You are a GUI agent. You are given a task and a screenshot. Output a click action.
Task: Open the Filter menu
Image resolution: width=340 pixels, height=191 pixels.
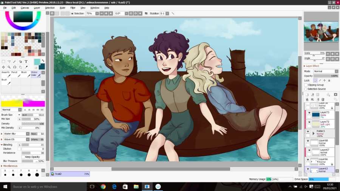tap(73, 8)
